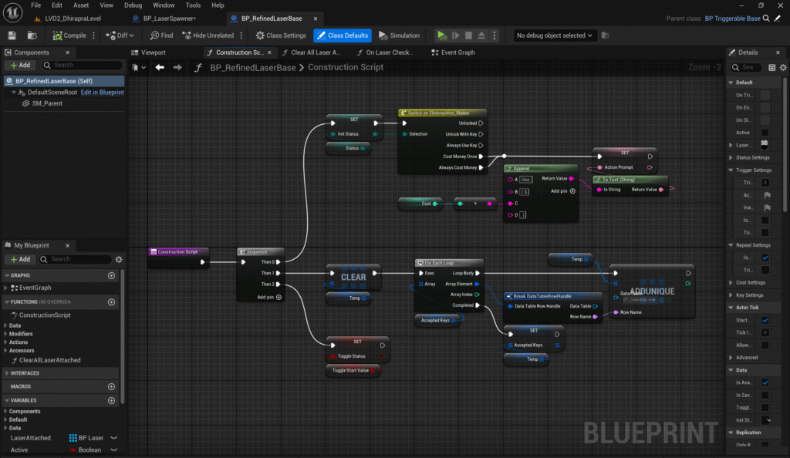Compile the blueprint
Viewport: 790px width, 458px height.
69,35
